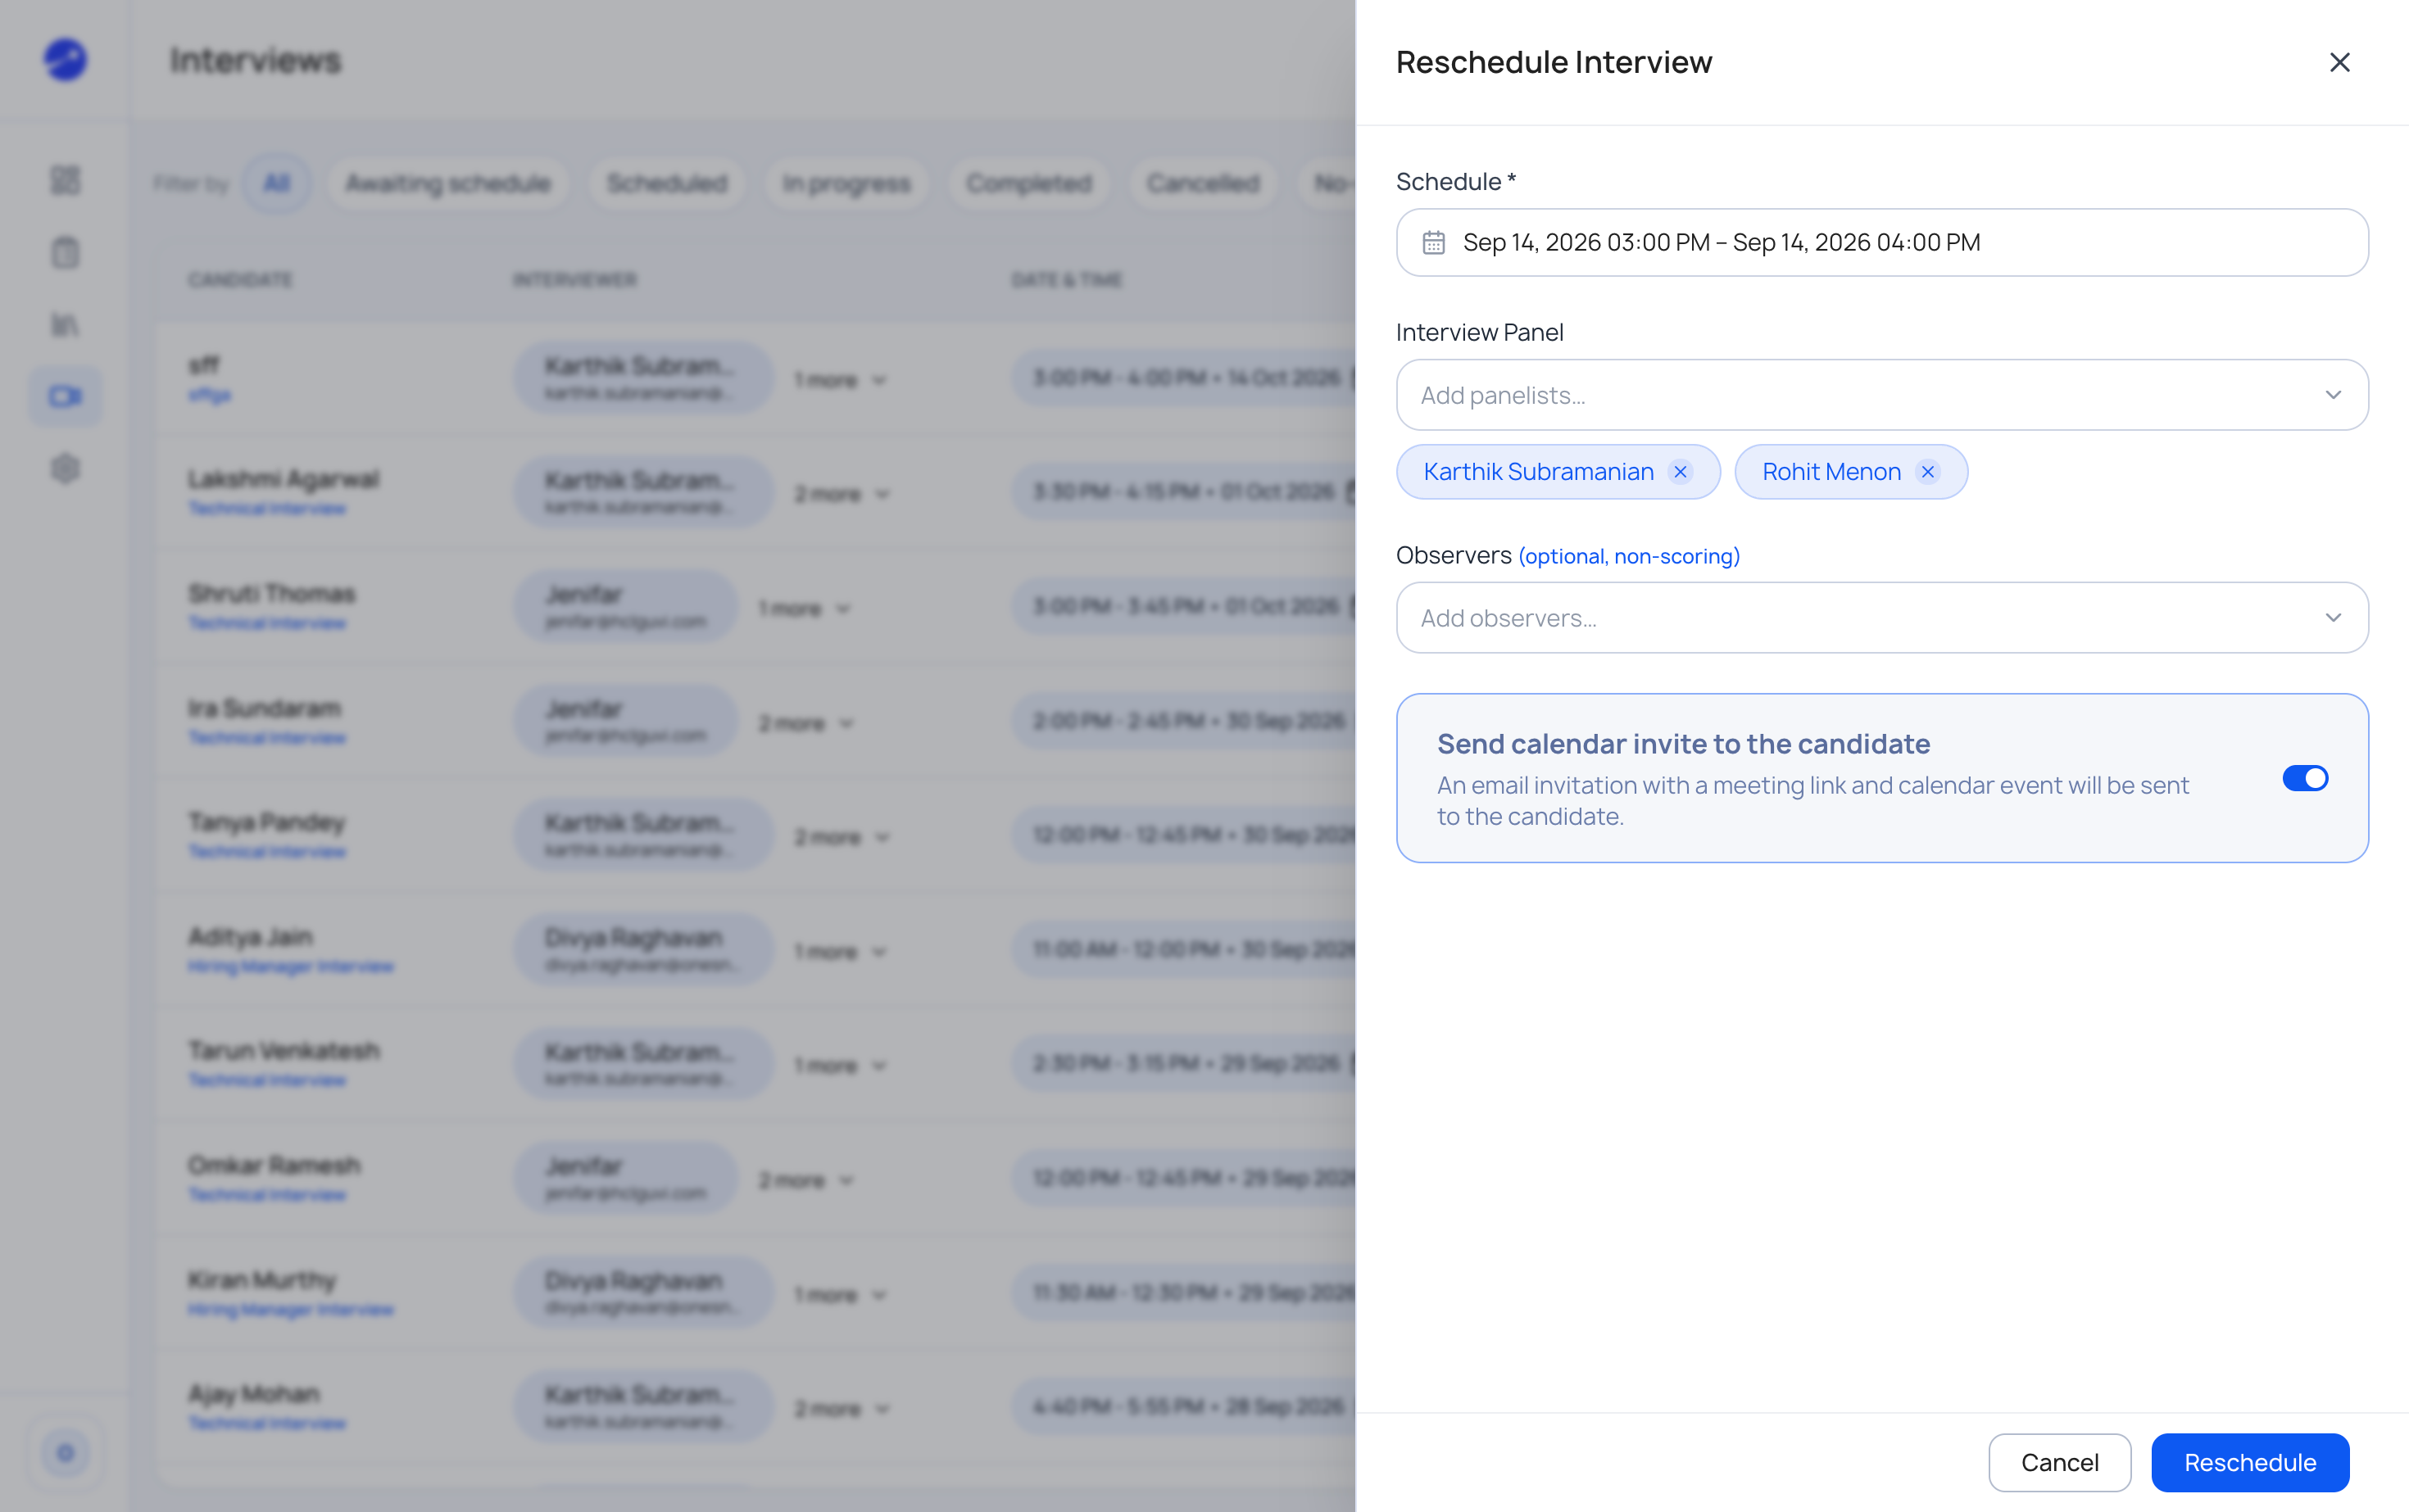Remove Rohit Menon from the panel
Screen dimensions: 2409x1512
(1928, 472)
